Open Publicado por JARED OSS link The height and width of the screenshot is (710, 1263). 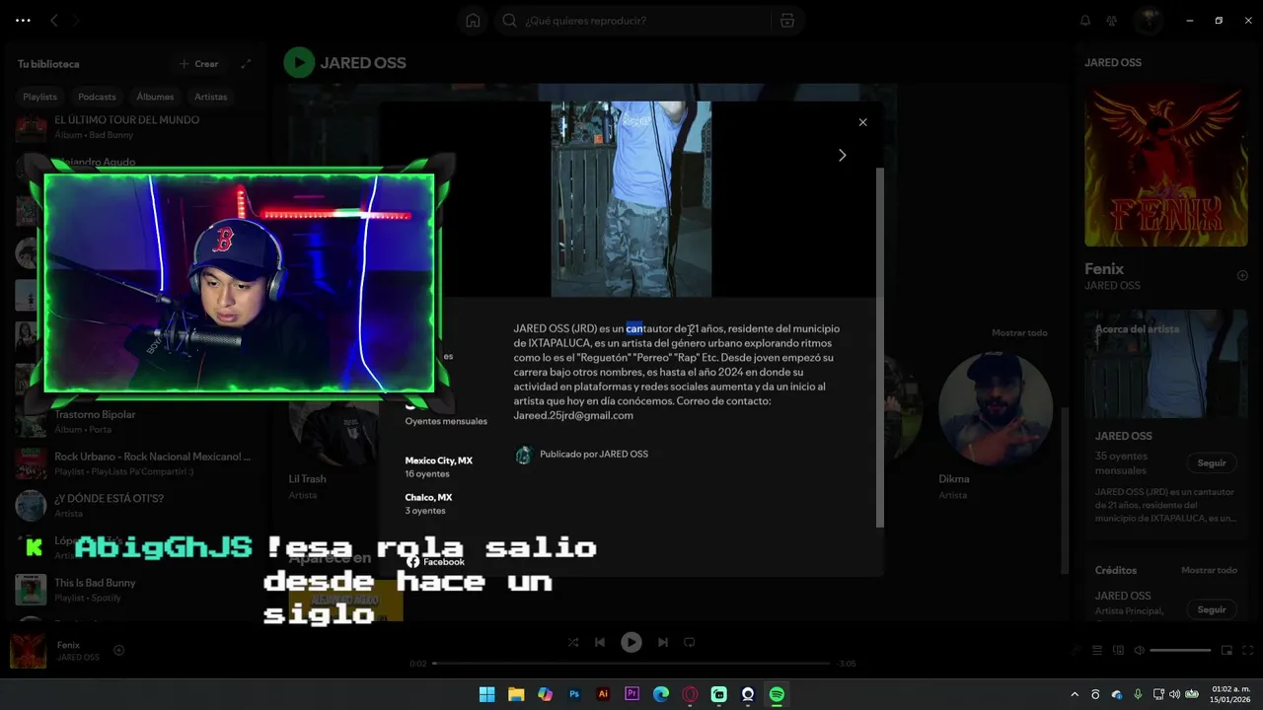click(x=594, y=455)
